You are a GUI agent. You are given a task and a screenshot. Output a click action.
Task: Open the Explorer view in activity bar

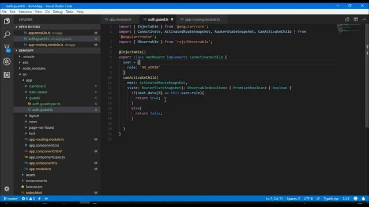(7, 21)
